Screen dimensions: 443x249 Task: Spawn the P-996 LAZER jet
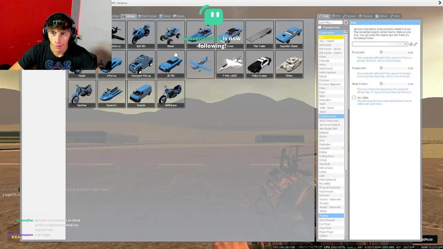pyautogui.click(x=230, y=64)
